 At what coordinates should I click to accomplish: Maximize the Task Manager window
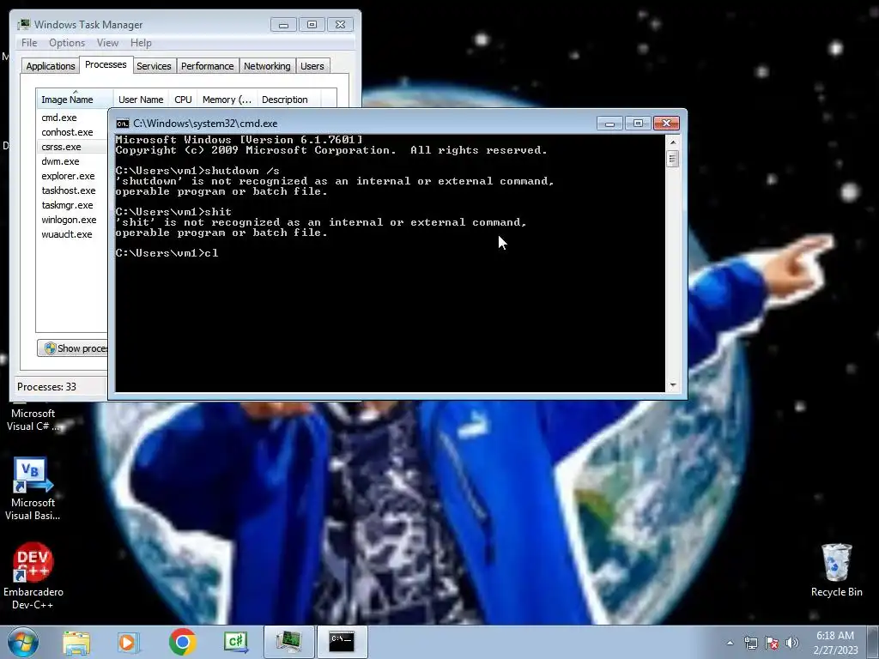coord(312,25)
